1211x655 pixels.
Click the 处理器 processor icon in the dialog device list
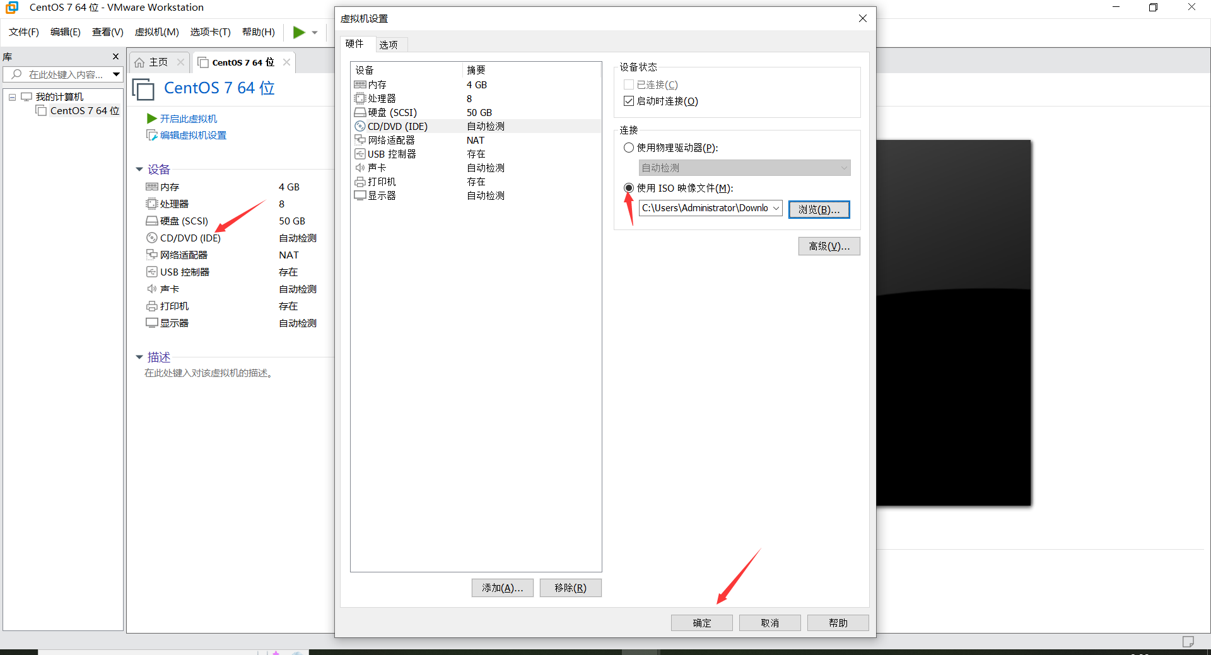pyautogui.click(x=360, y=98)
